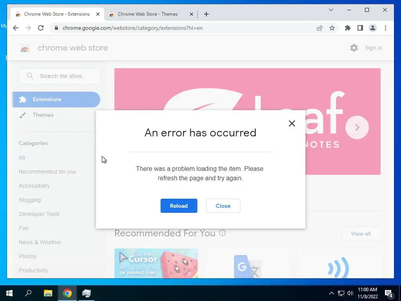Open the Windows Start menu
401x301 pixels.
click(9, 293)
